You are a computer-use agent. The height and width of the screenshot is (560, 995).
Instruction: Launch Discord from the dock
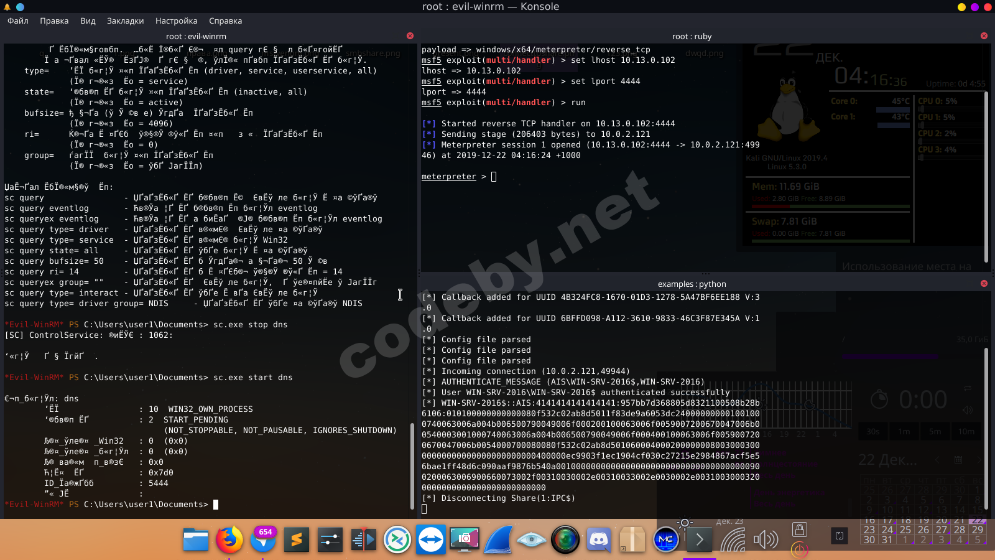pos(599,539)
